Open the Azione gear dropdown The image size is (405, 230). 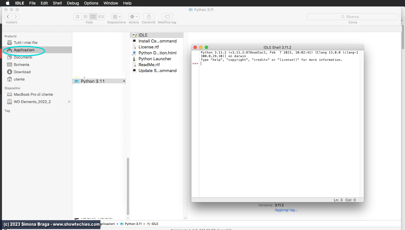click(134, 17)
